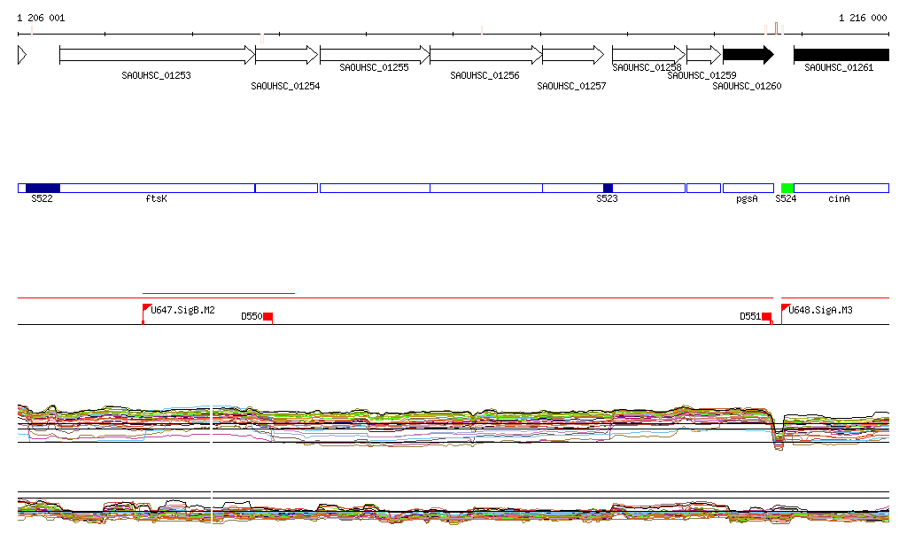Click the SAOUHSC_01257 label
The height and width of the screenshot is (541, 907).
pyautogui.click(x=571, y=86)
